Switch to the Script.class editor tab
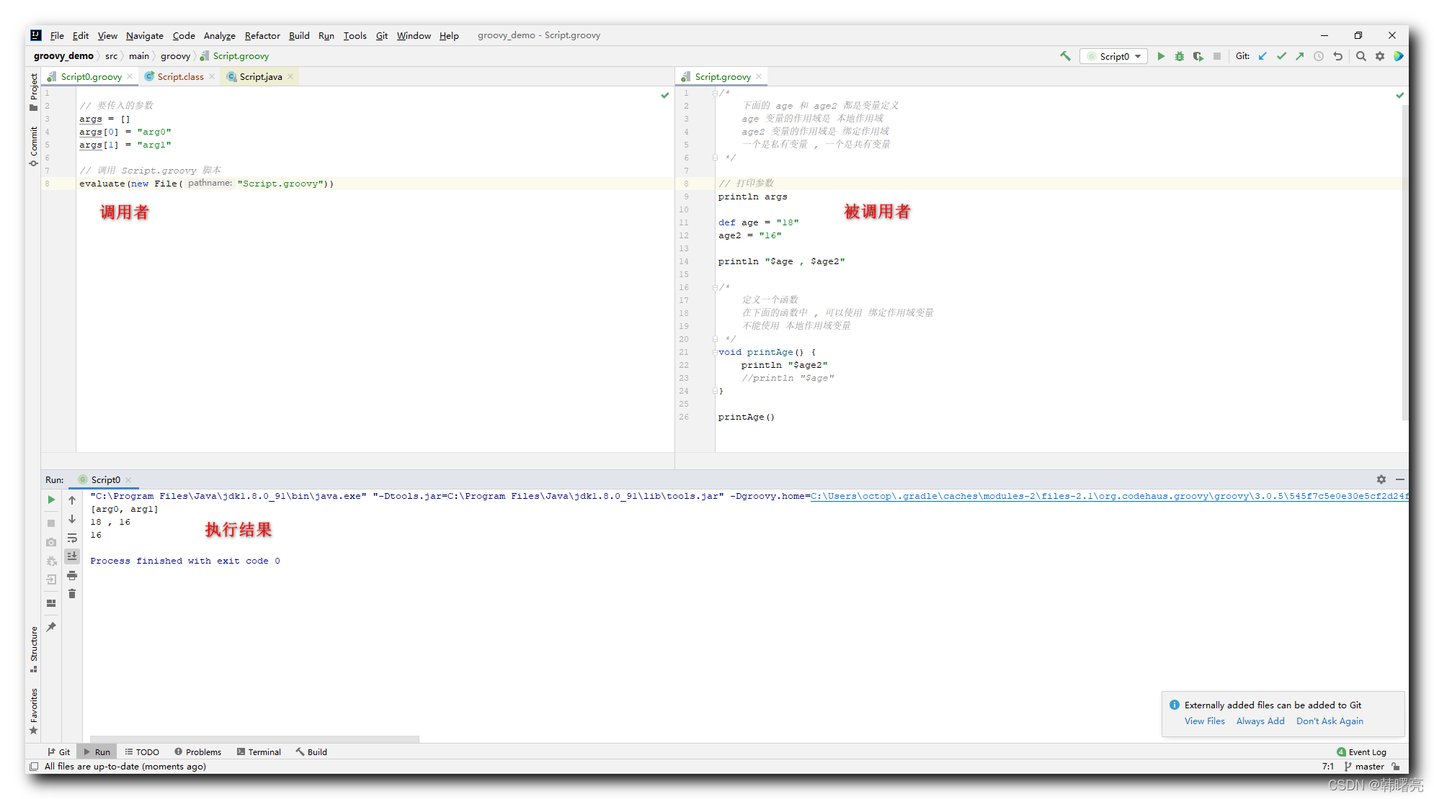 [180, 77]
